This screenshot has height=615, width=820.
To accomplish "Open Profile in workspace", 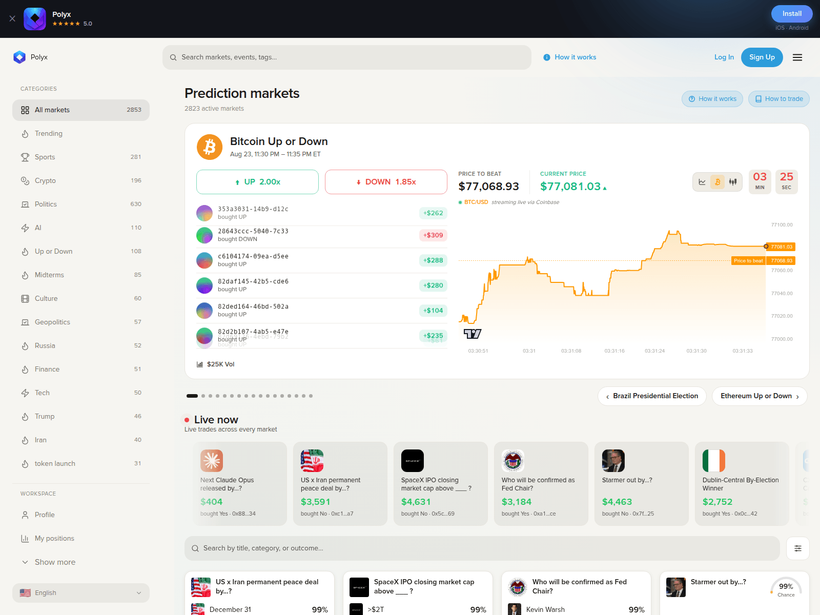I will click(81, 515).
